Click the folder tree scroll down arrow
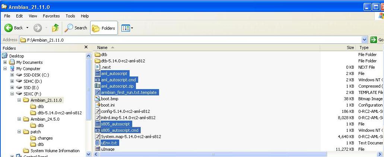The height and width of the screenshot is (157, 384). [x=88, y=154]
